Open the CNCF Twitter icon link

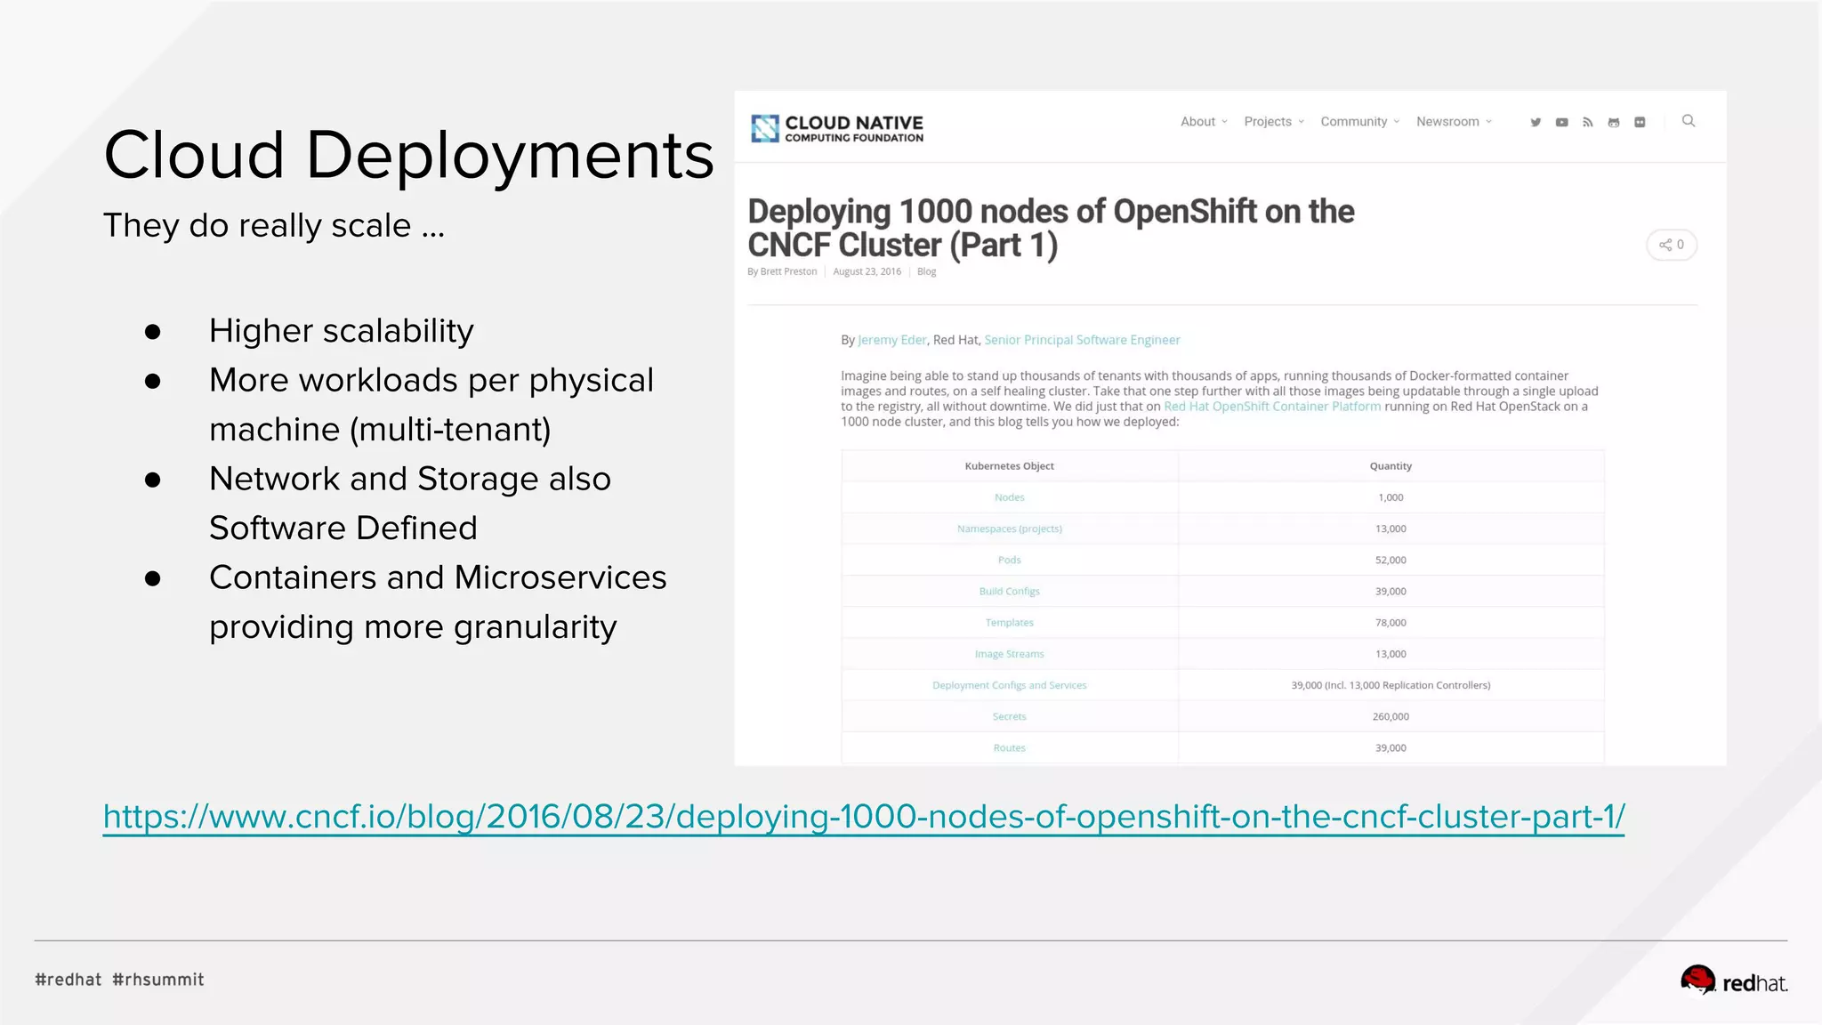(x=1536, y=122)
